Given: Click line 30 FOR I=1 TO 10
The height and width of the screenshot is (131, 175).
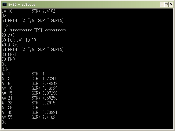Looking at the screenshot, I should click(19, 40).
